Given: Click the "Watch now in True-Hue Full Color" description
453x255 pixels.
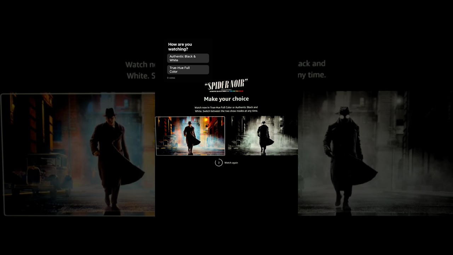Looking at the screenshot, I should point(226,109).
